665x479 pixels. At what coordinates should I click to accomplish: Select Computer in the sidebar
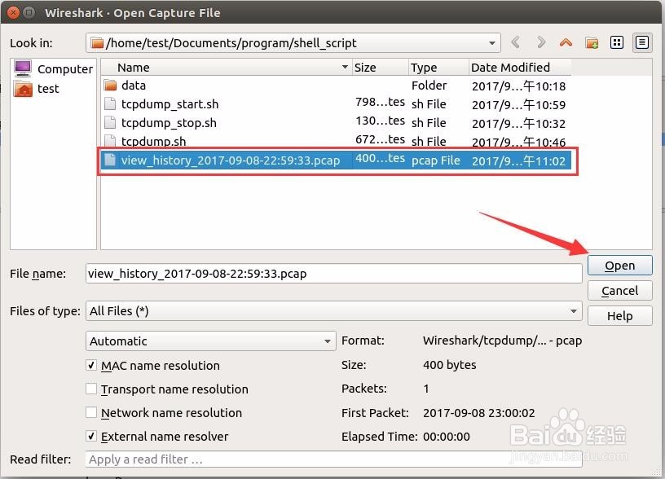(53, 68)
